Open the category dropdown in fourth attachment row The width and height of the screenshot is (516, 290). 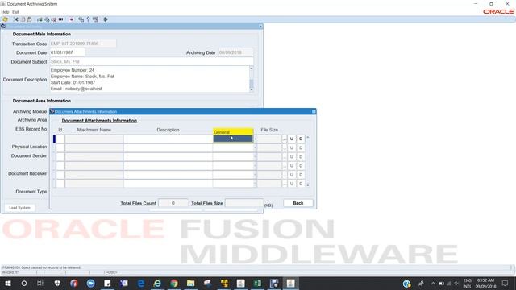click(255, 166)
